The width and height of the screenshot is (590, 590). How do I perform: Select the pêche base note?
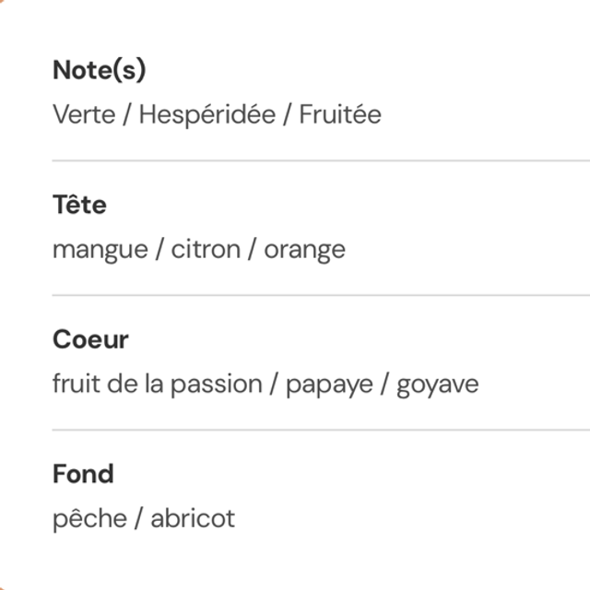click(89, 518)
